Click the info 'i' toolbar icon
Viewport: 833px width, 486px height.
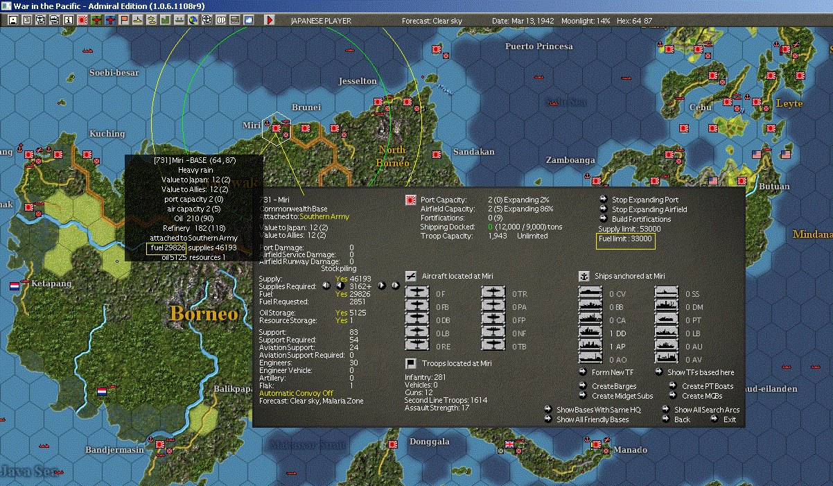(68, 21)
